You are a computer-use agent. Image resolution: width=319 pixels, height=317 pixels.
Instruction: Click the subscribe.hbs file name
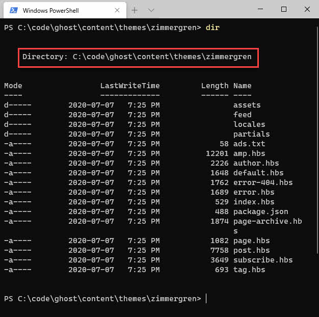coord(263,260)
